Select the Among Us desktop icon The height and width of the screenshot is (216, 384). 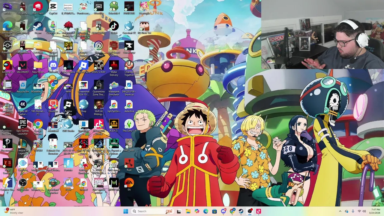7,67
